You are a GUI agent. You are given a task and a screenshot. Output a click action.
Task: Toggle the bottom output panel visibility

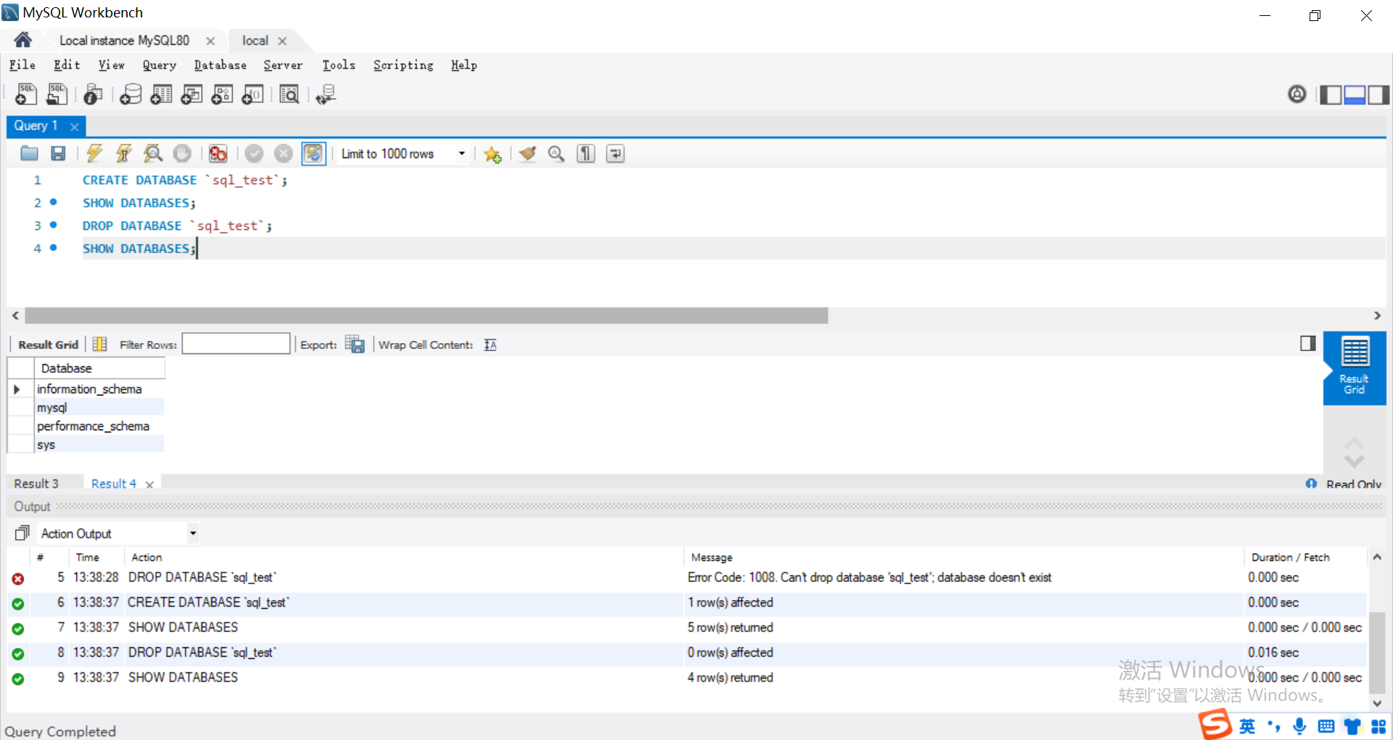(x=1355, y=94)
